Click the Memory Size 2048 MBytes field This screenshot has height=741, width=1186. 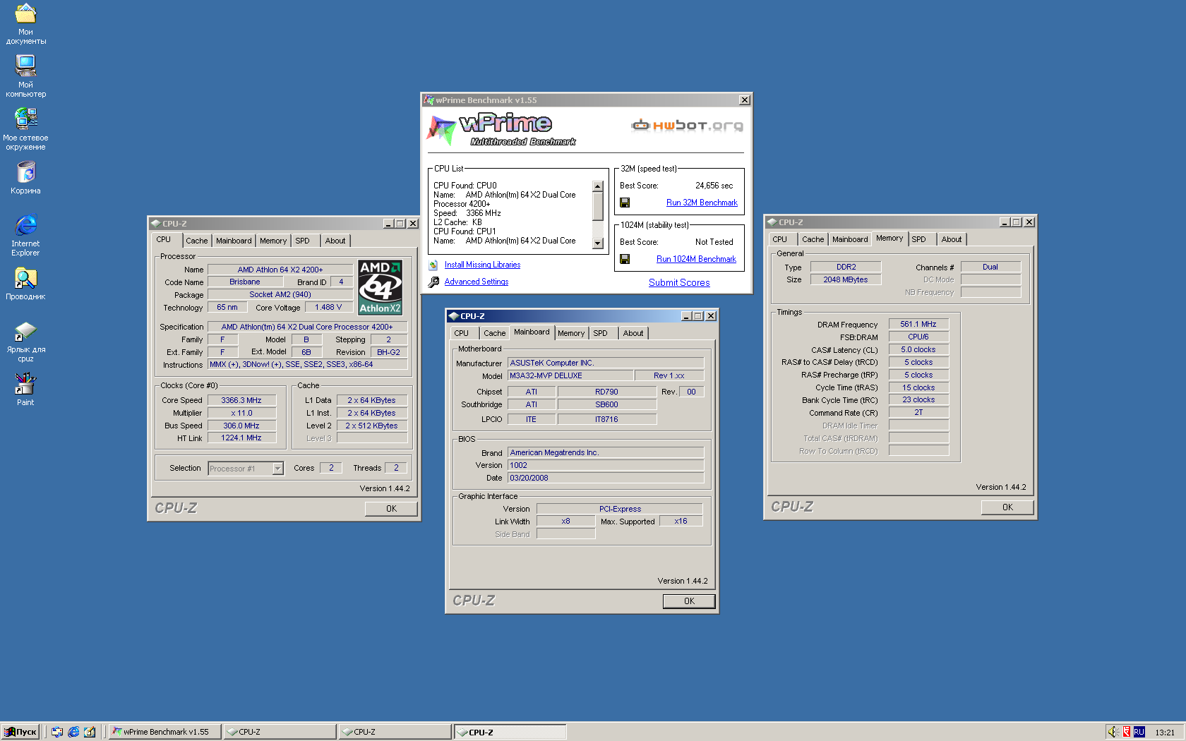pyautogui.click(x=846, y=279)
